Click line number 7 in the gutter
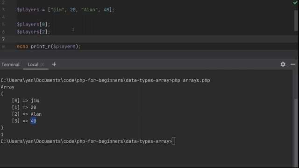 click(x=3, y=39)
